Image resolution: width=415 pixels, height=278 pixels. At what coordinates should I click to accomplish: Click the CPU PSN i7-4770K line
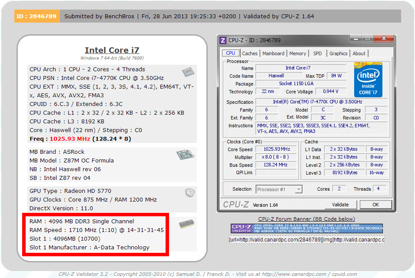point(96,78)
